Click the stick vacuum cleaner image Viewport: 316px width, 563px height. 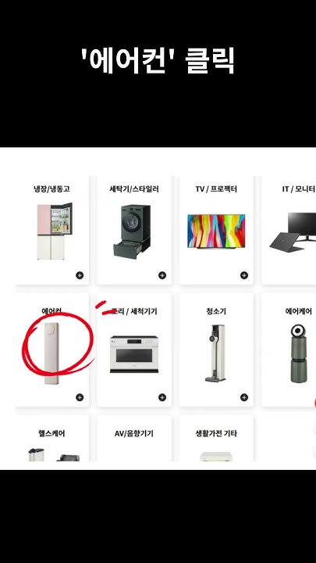[215, 353]
